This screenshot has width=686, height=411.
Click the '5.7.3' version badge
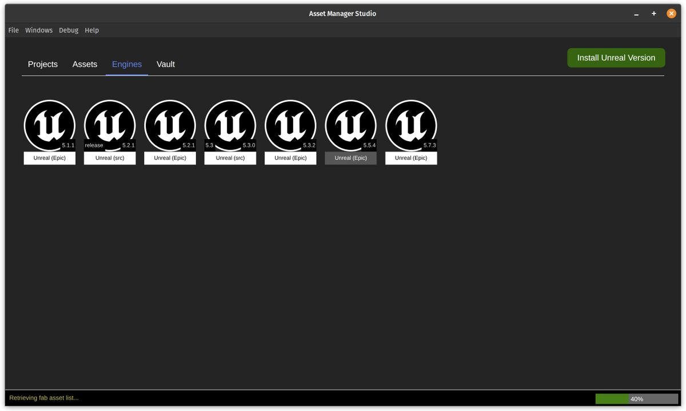[x=429, y=145]
